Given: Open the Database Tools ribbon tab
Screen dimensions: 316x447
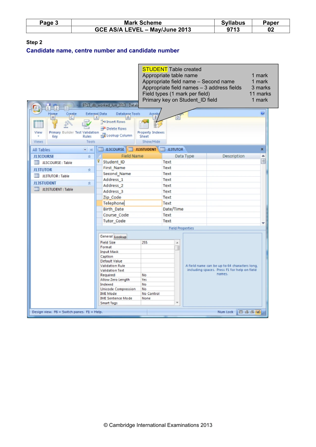Looking at the screenshot, I should point(128,114).
